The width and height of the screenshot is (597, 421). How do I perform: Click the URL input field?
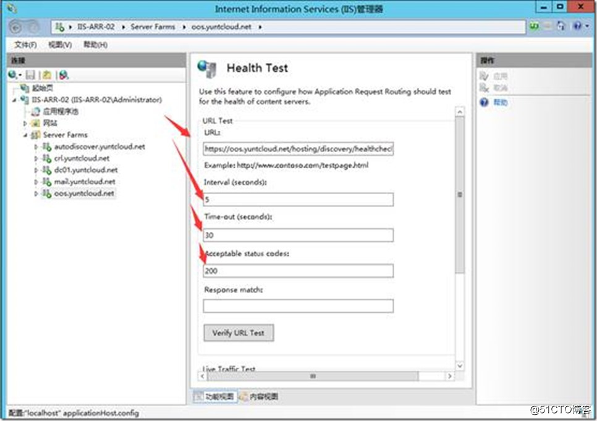[x=298, y=148]
